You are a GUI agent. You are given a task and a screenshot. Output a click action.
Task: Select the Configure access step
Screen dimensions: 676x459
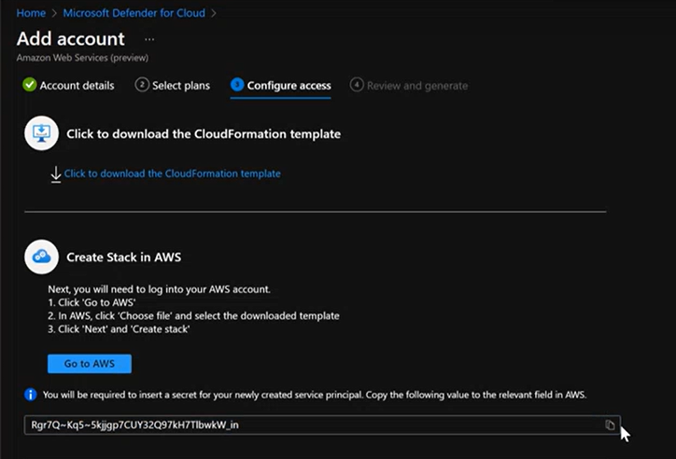click(x=289, y=85)
